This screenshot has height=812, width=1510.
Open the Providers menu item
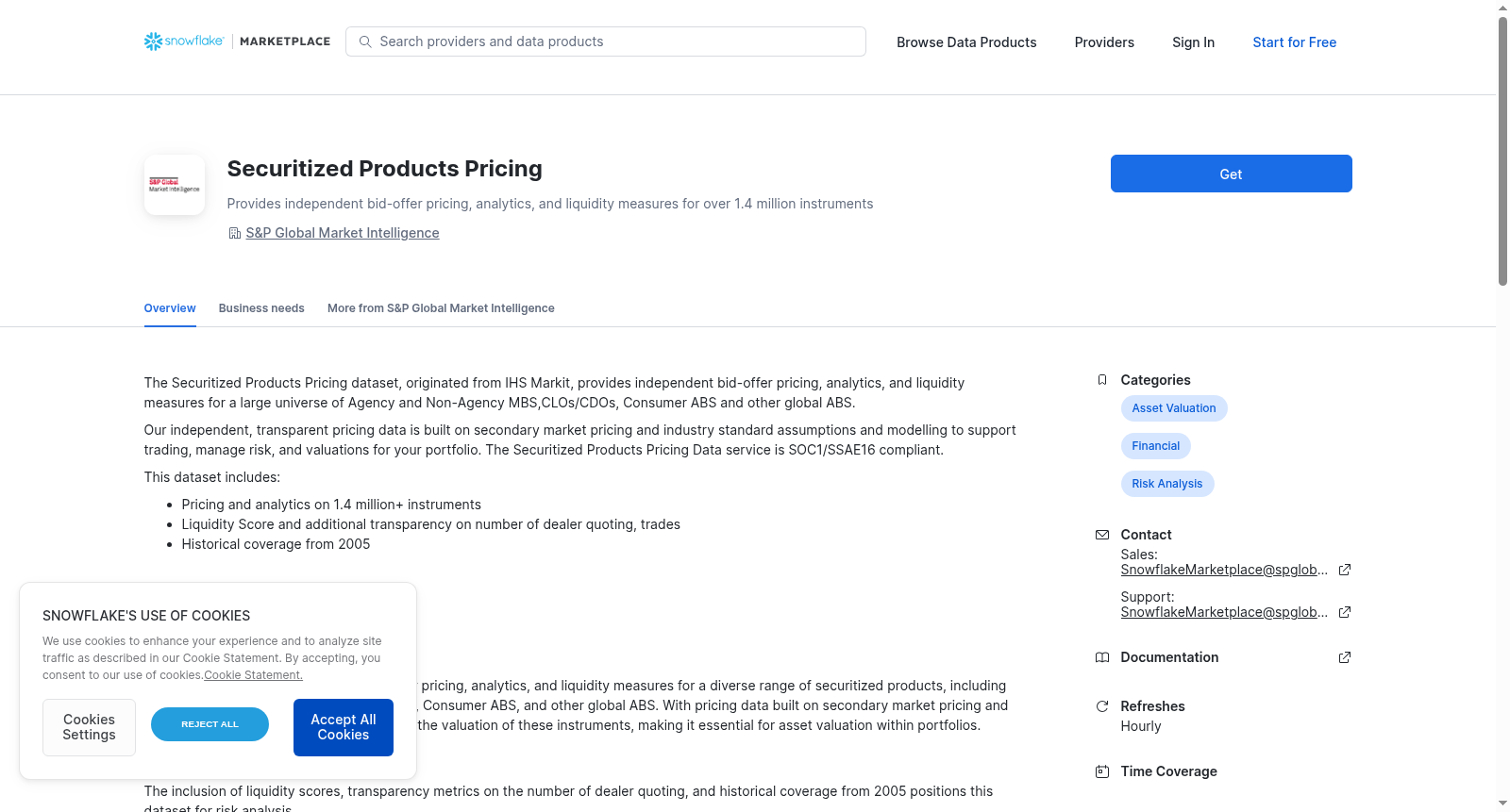[x=1104, y=42]
